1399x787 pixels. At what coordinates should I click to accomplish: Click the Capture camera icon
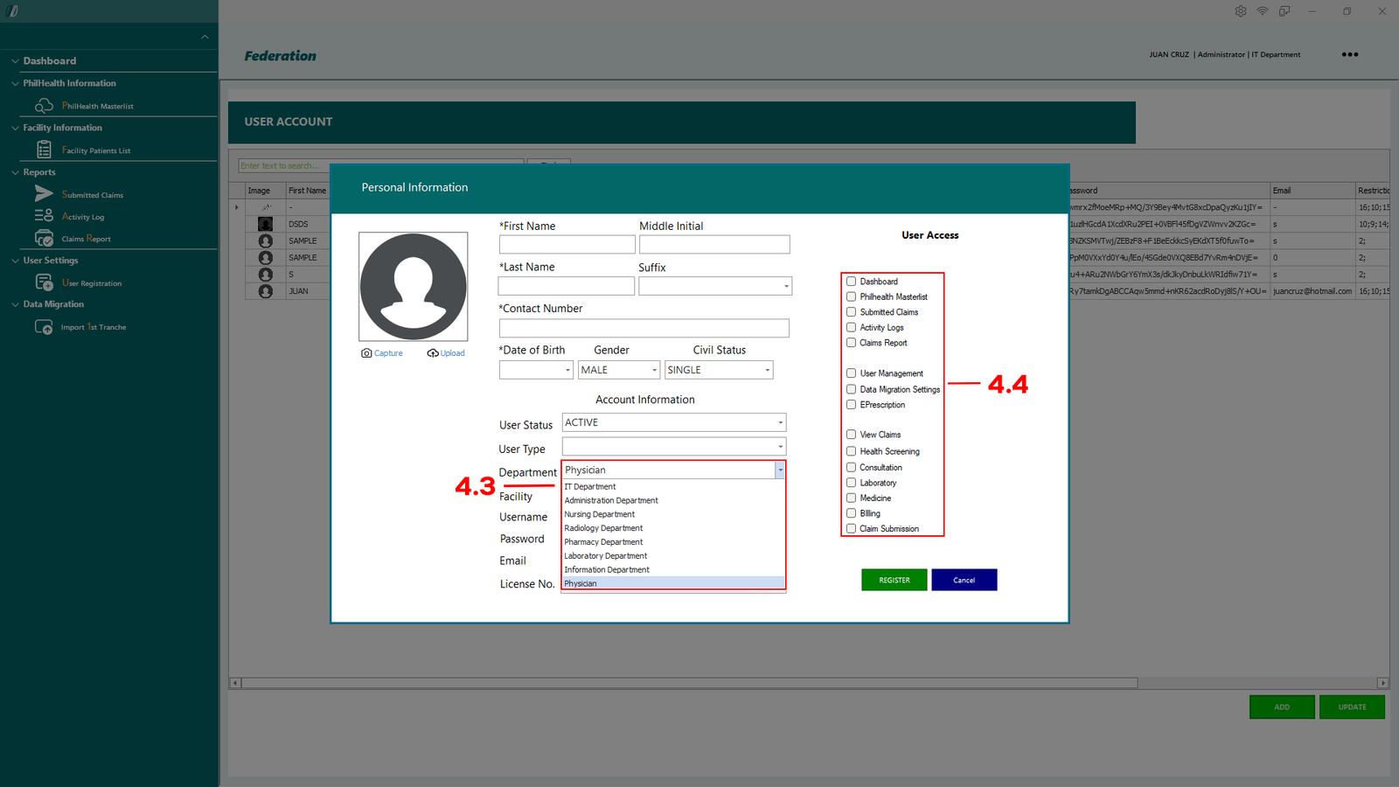(366, 353)
